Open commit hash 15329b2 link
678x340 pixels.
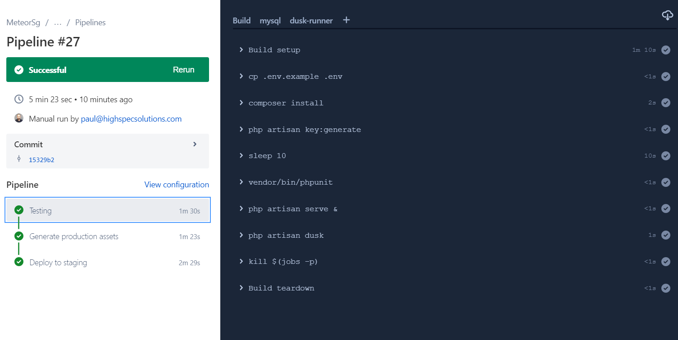(41, 159)
